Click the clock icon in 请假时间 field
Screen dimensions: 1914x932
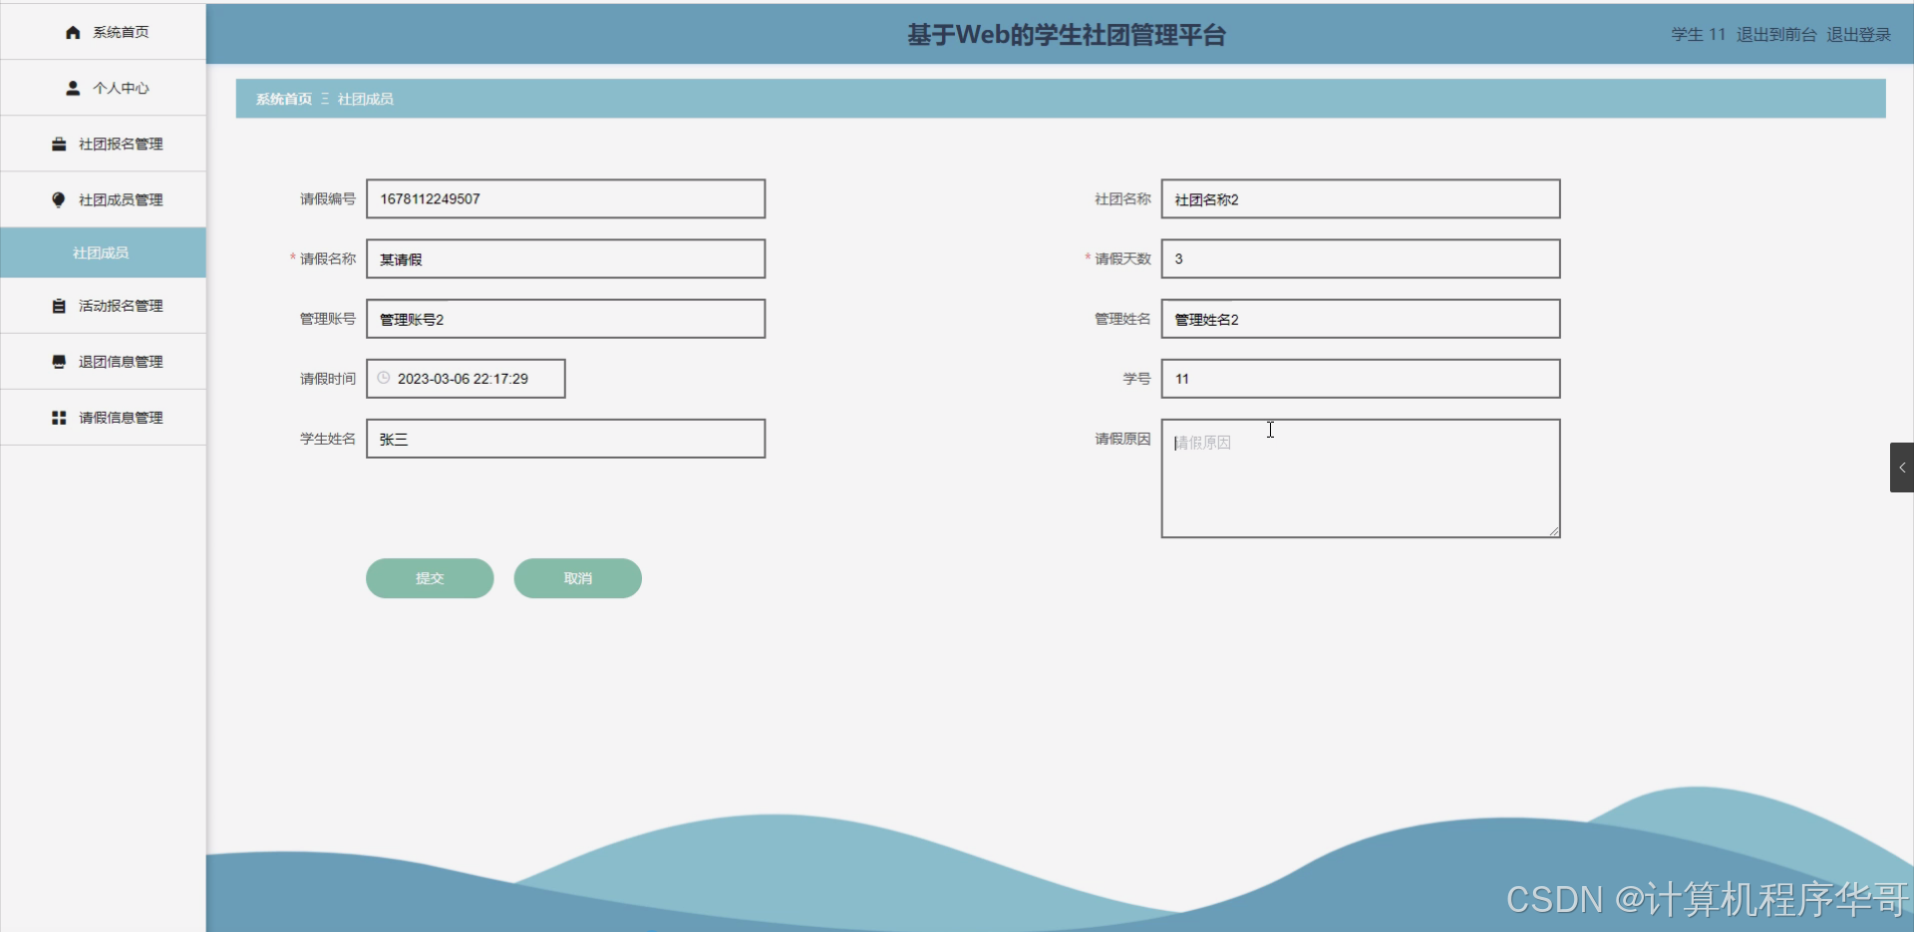point(384,378)
